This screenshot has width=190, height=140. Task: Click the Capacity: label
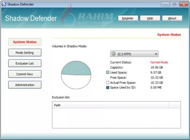[x=117, y=67]
